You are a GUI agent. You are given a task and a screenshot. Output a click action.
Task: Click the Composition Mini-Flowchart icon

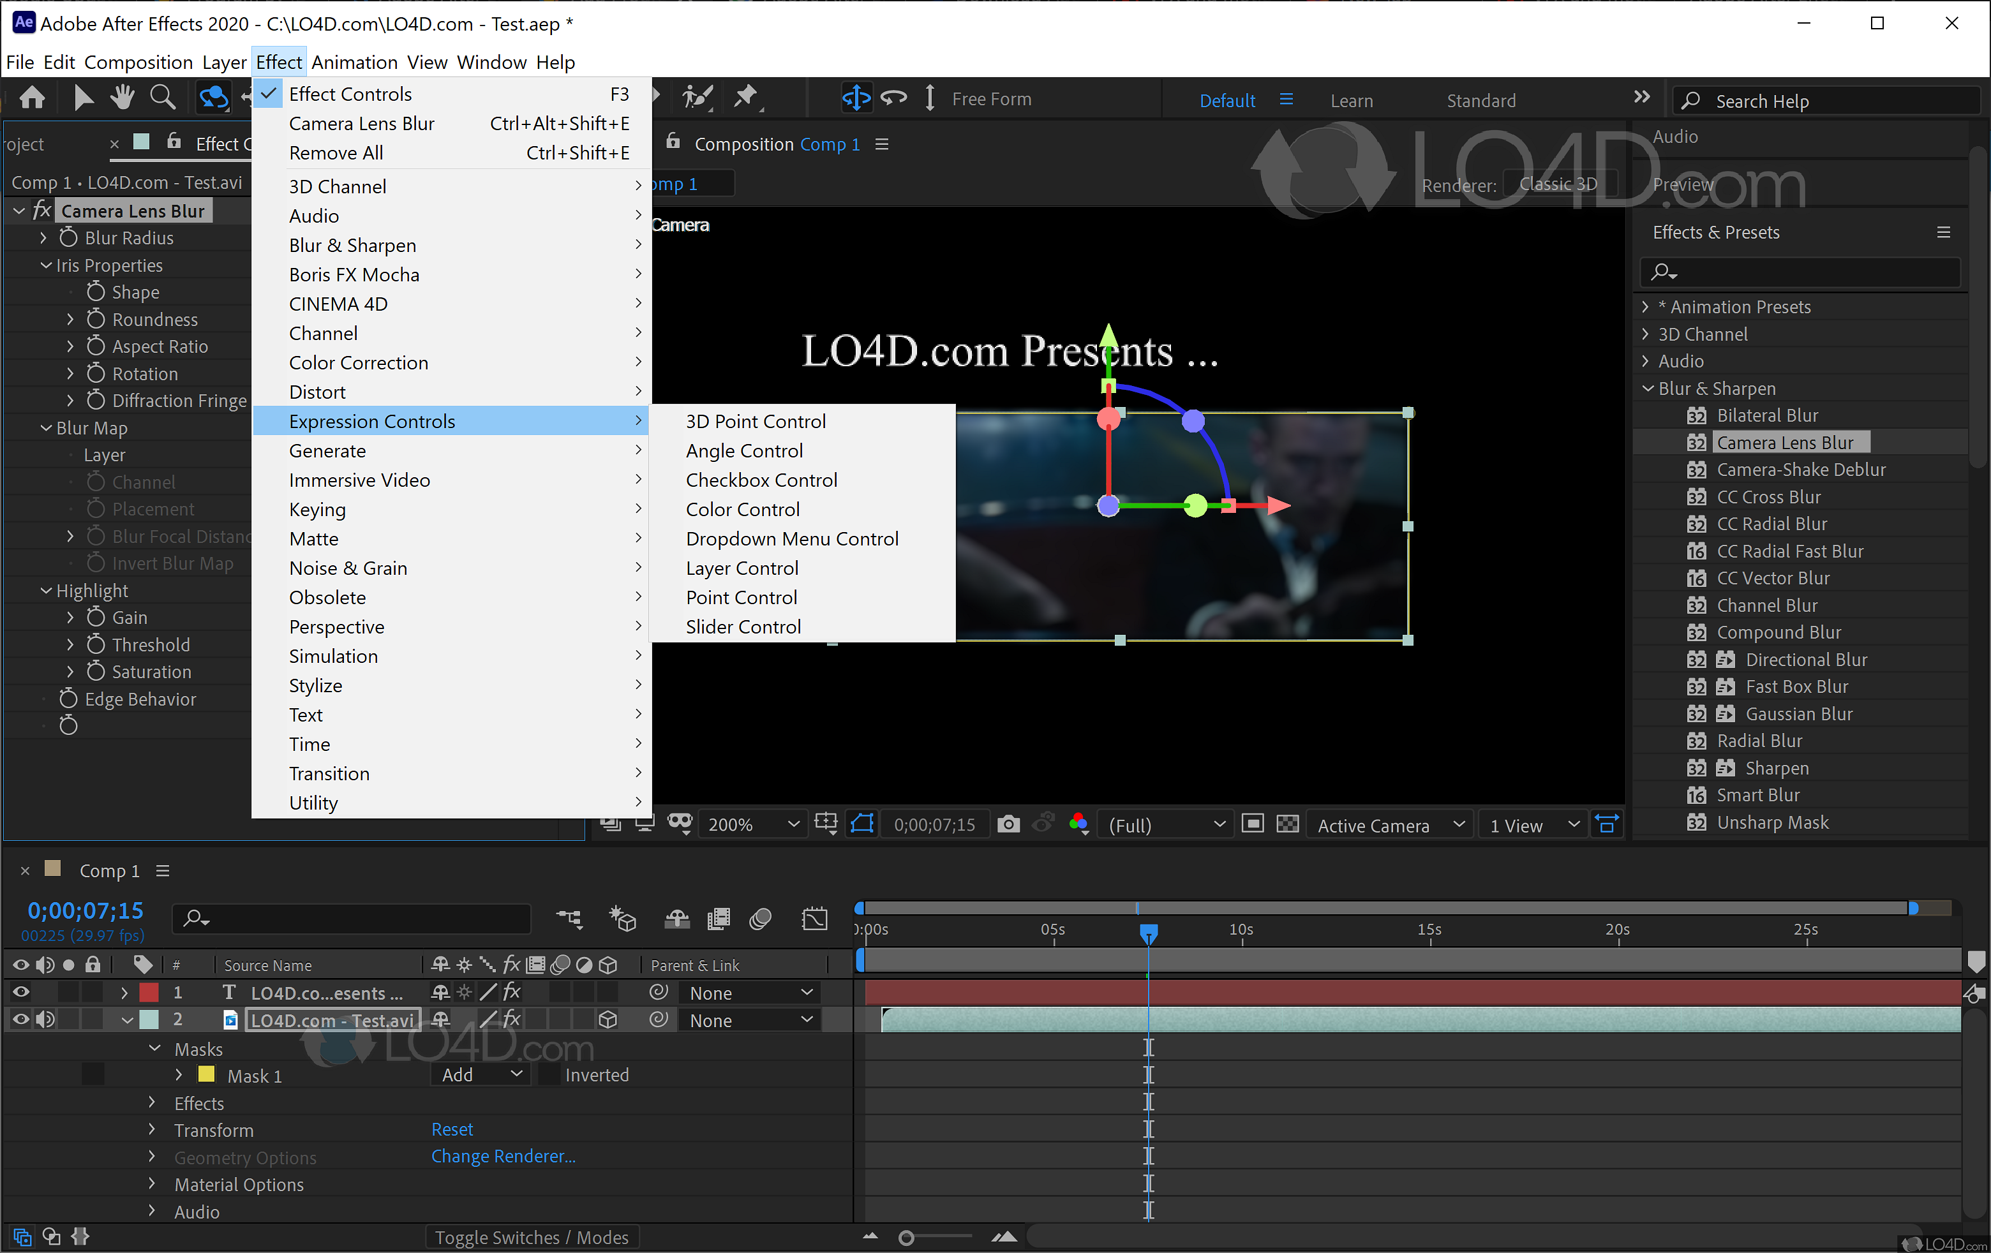click(x=569, y=917)
